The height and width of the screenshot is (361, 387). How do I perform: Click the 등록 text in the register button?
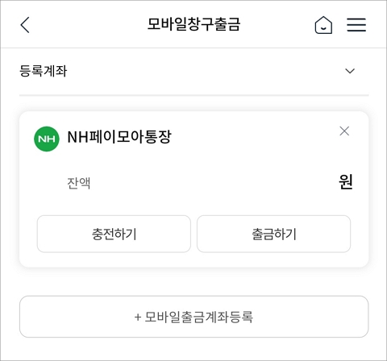[x=241, y=317]
